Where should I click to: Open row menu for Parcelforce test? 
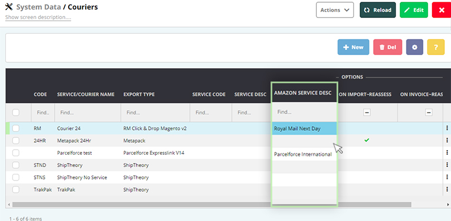(x=447, y=153)
